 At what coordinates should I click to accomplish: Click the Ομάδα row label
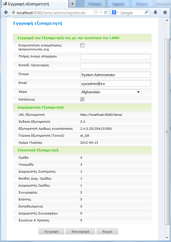pos(24,158)
